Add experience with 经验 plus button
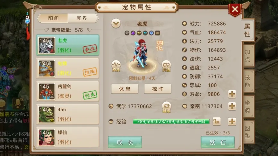 pyautogui.click(x=232, y=122)
